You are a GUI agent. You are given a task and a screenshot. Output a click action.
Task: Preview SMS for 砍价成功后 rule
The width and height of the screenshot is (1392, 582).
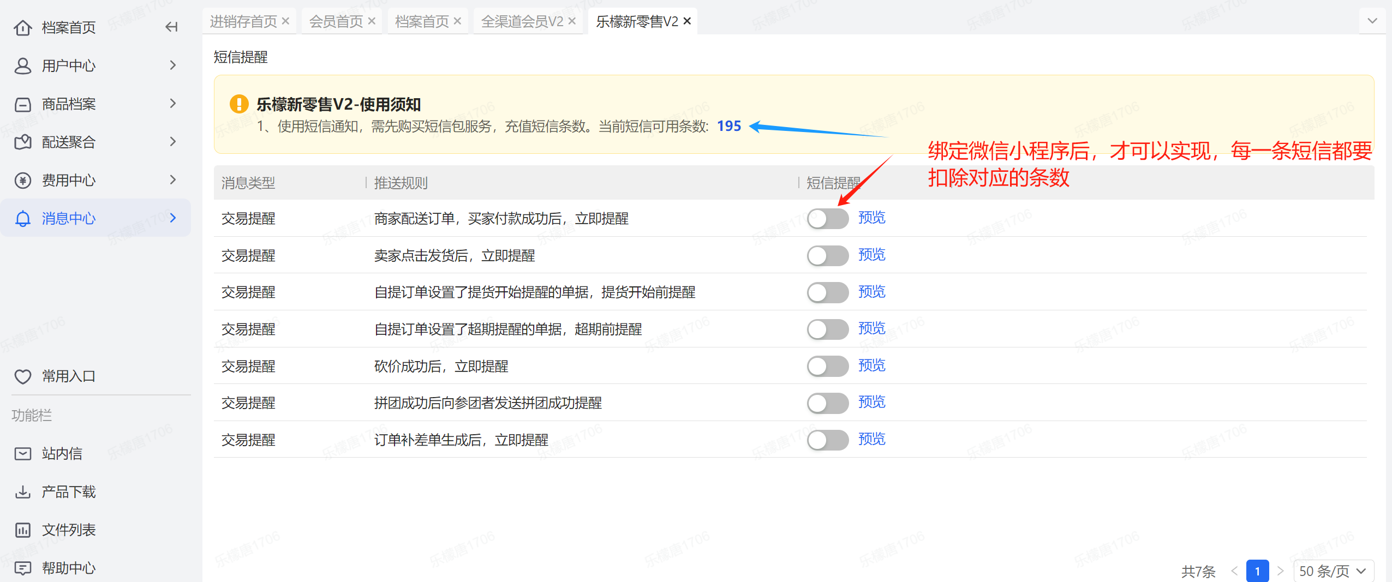pyautogui.click(x=871, y=365)
